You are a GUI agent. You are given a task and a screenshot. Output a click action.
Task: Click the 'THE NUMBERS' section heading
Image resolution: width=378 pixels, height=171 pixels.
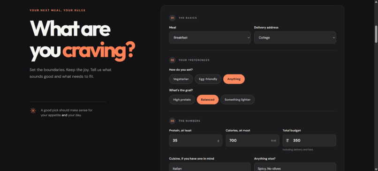(189, 121)
